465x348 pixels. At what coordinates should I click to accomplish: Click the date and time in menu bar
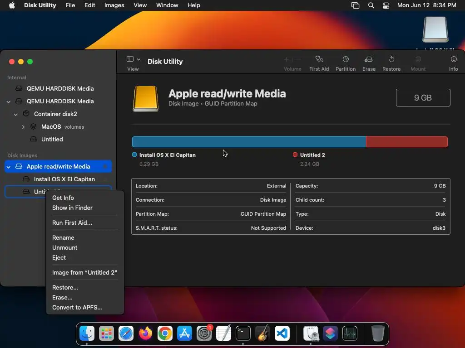tap(426, 5)
